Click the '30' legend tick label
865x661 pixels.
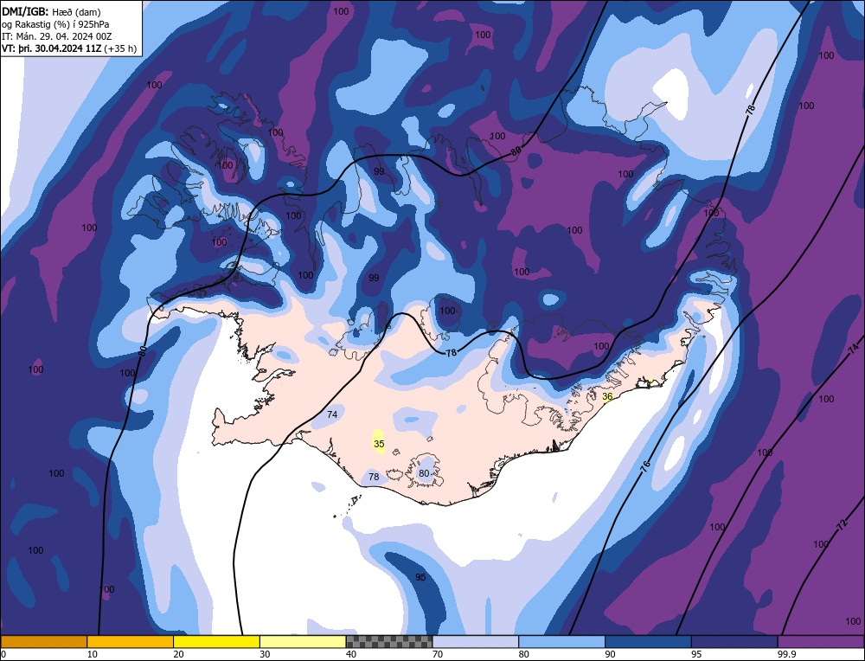point(265,654)
